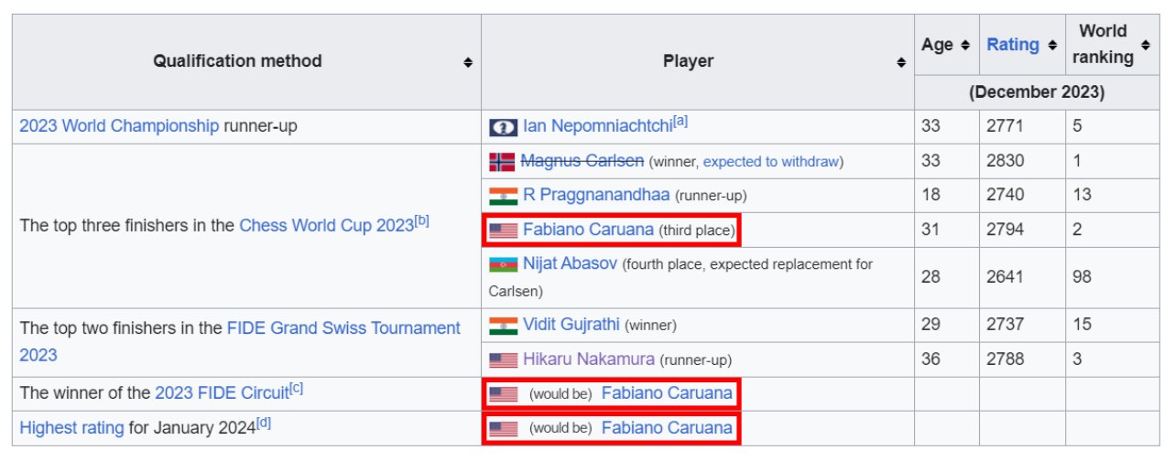Click the US flag beside Hikaru Nakamura
Image resolution: width=1175 pixels, height=461 pixels.
tap(503, 360)
